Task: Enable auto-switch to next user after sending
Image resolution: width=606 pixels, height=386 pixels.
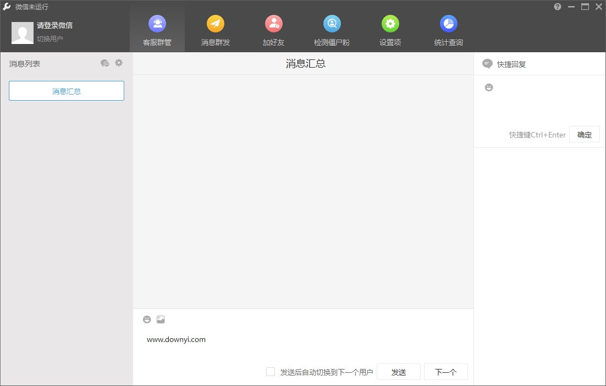Action: click(x=271, y=372)
